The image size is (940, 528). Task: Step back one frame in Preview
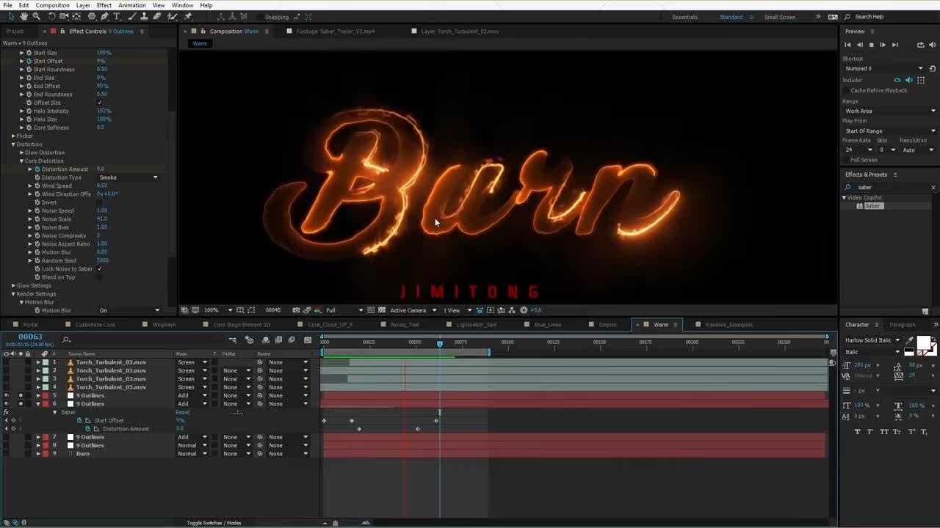point(860,45)
